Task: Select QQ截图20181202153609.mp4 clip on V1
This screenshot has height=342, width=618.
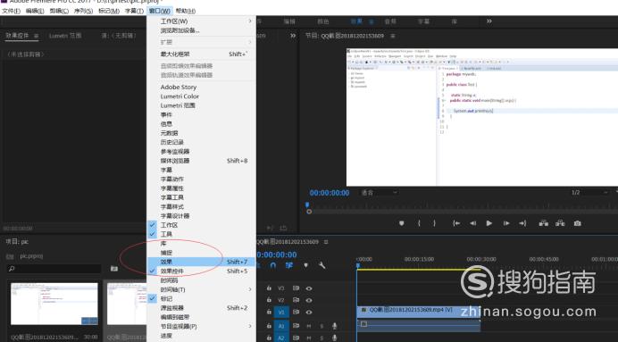Action: pyautogui.click(x=418, y=312)
